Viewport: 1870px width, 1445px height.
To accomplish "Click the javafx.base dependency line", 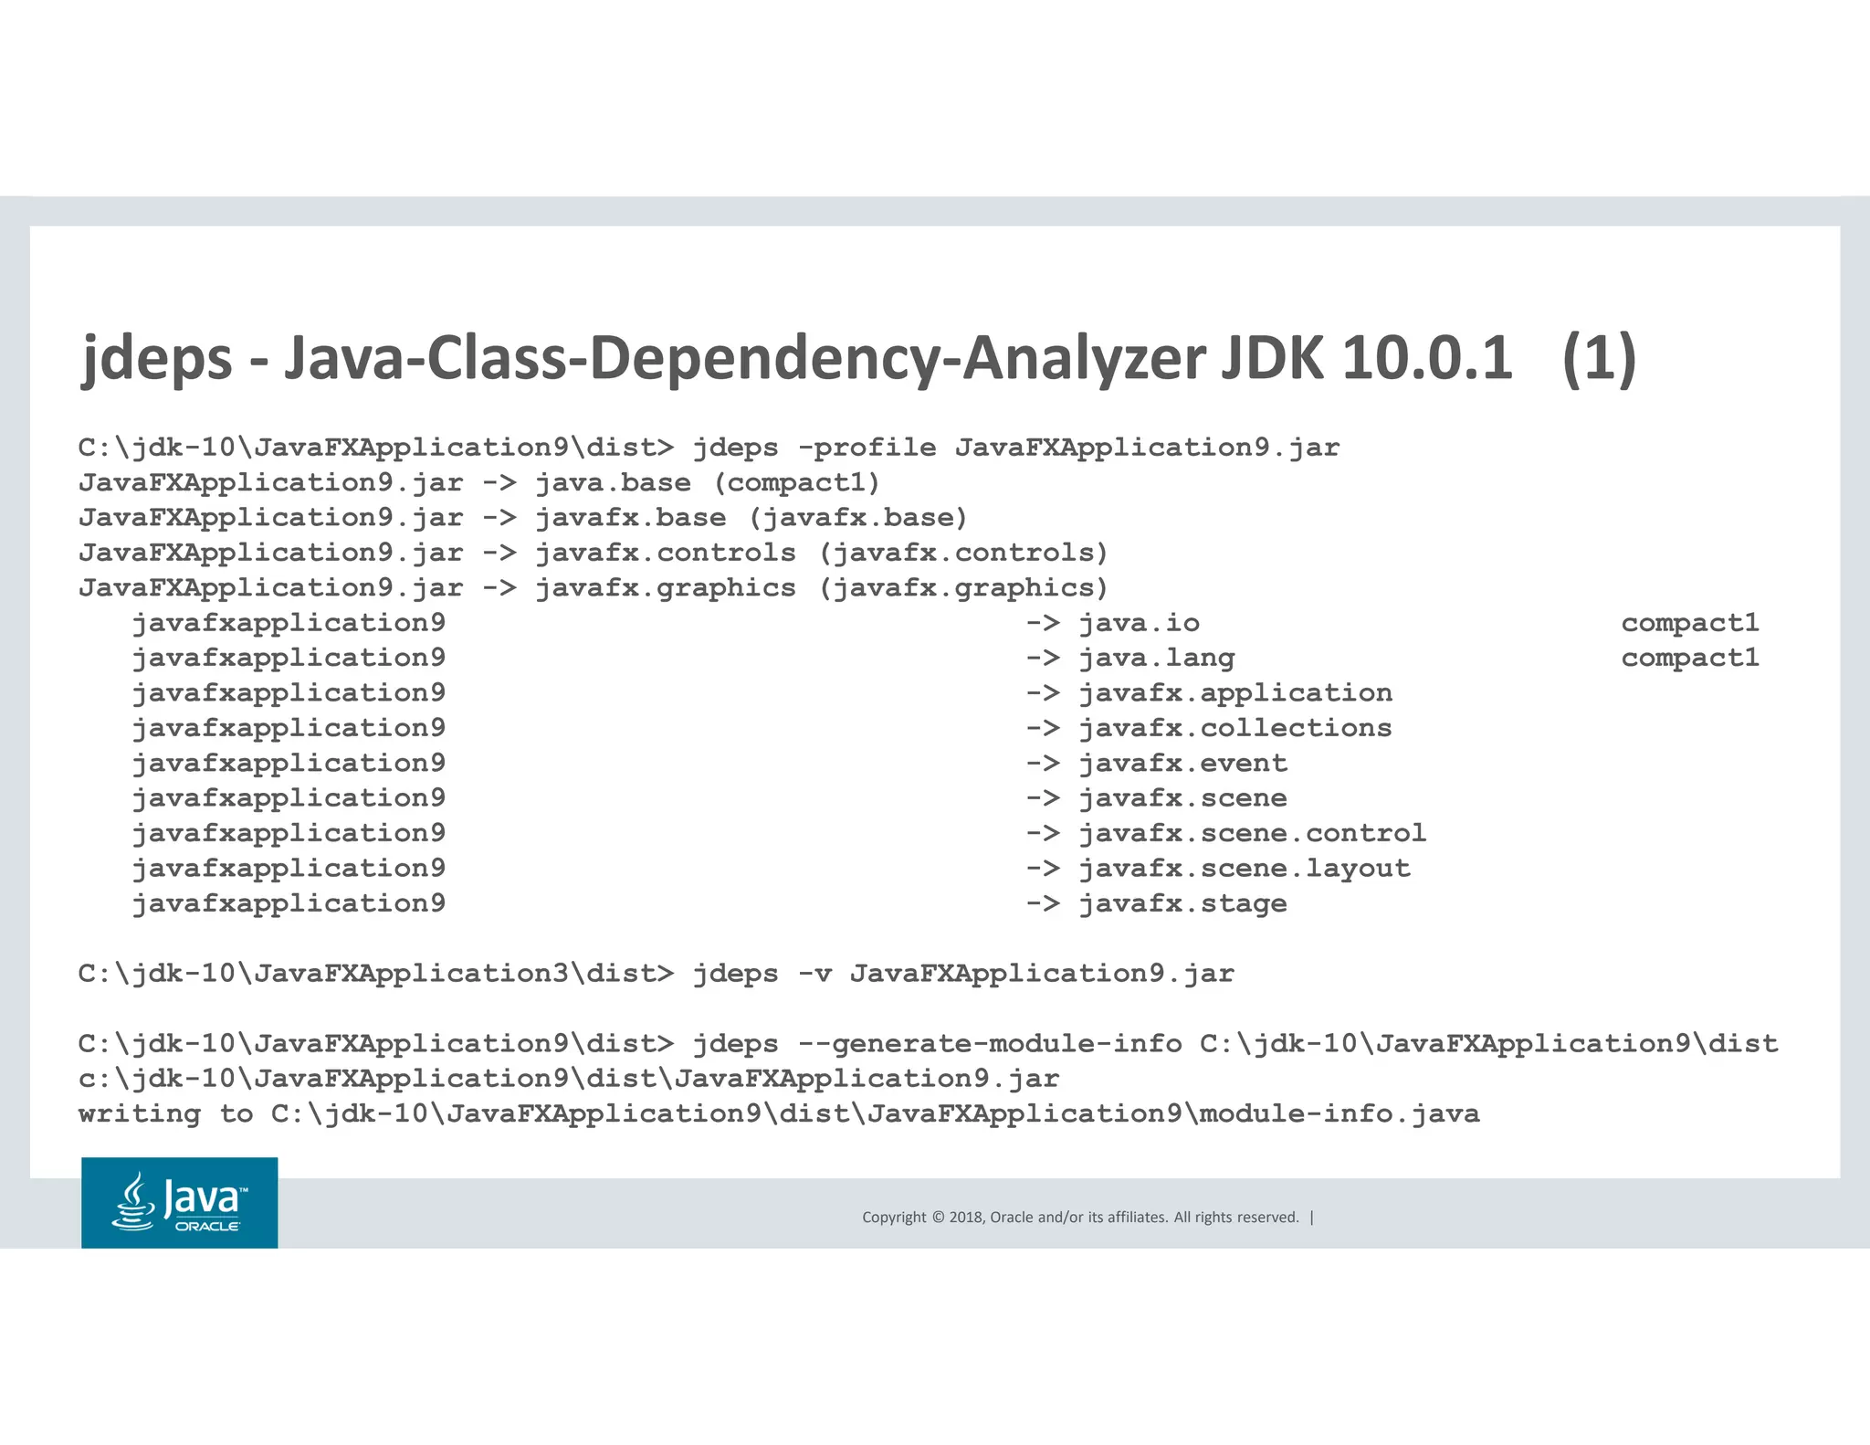I will 522,518.
